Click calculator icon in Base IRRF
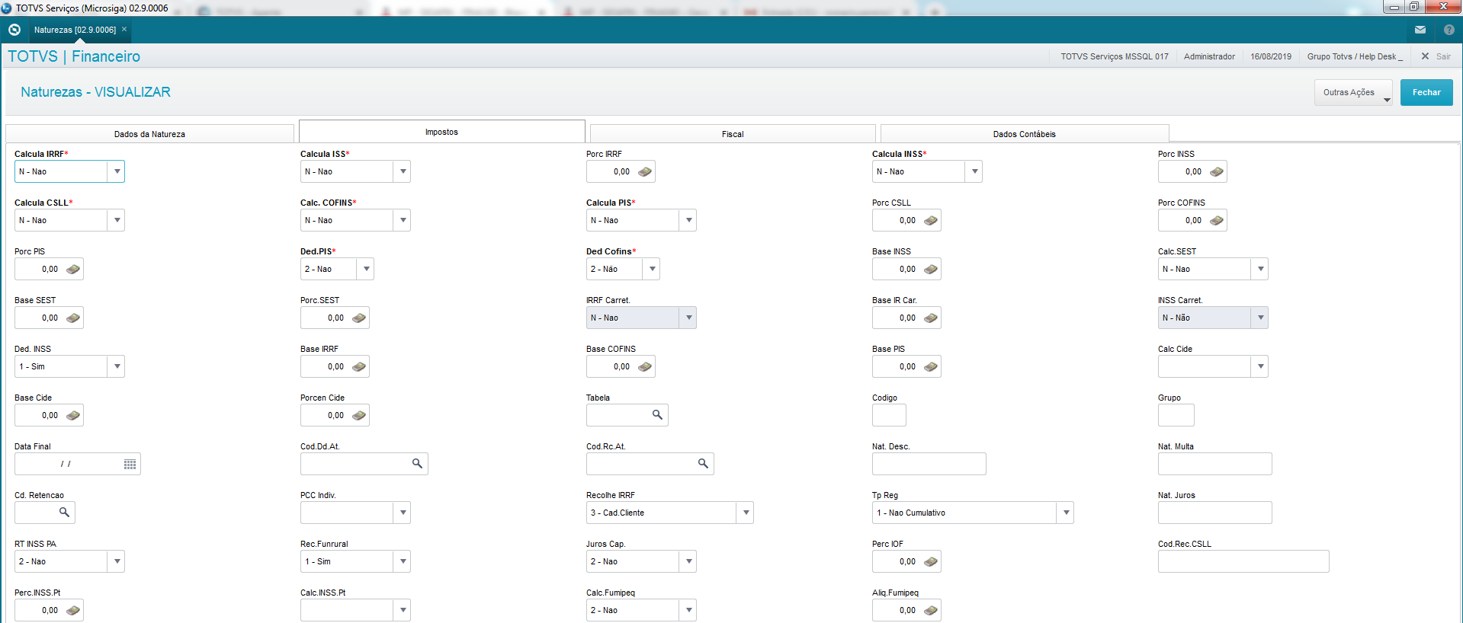Screen dimensions: 1463x623 click(x=359, y=367)
